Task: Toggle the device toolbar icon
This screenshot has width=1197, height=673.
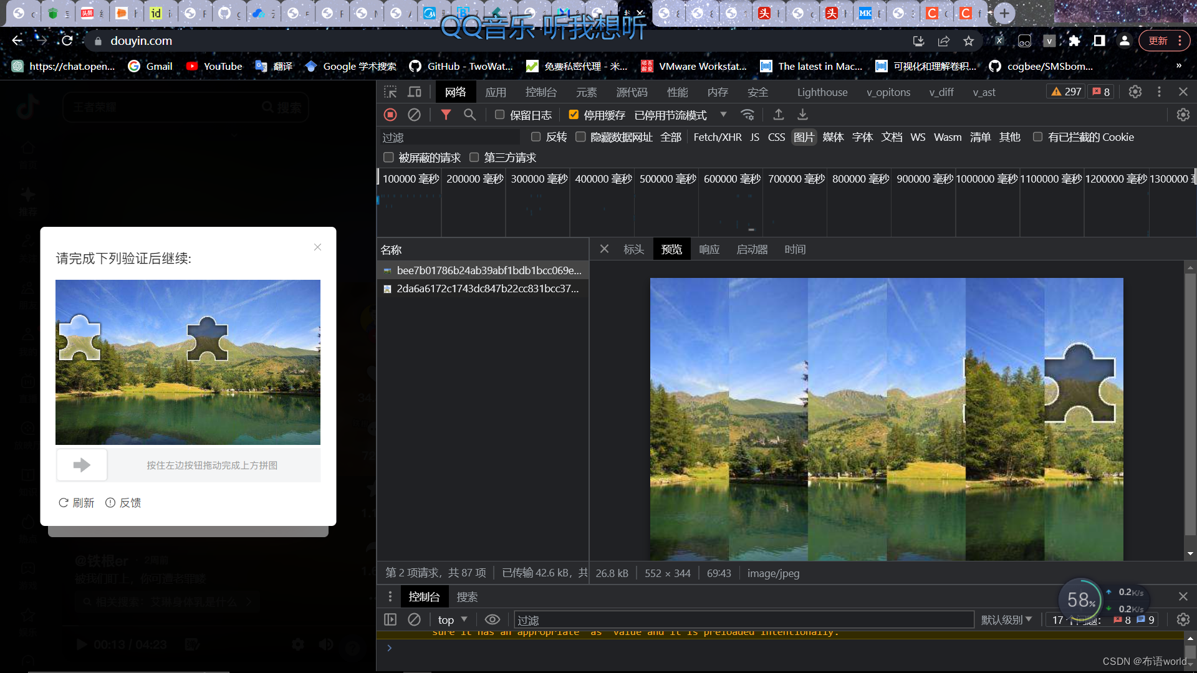Action: [415, 92]
